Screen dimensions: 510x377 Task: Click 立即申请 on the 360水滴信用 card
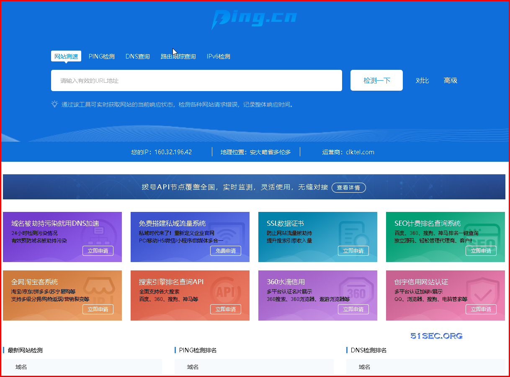click(x=353, y=309)
